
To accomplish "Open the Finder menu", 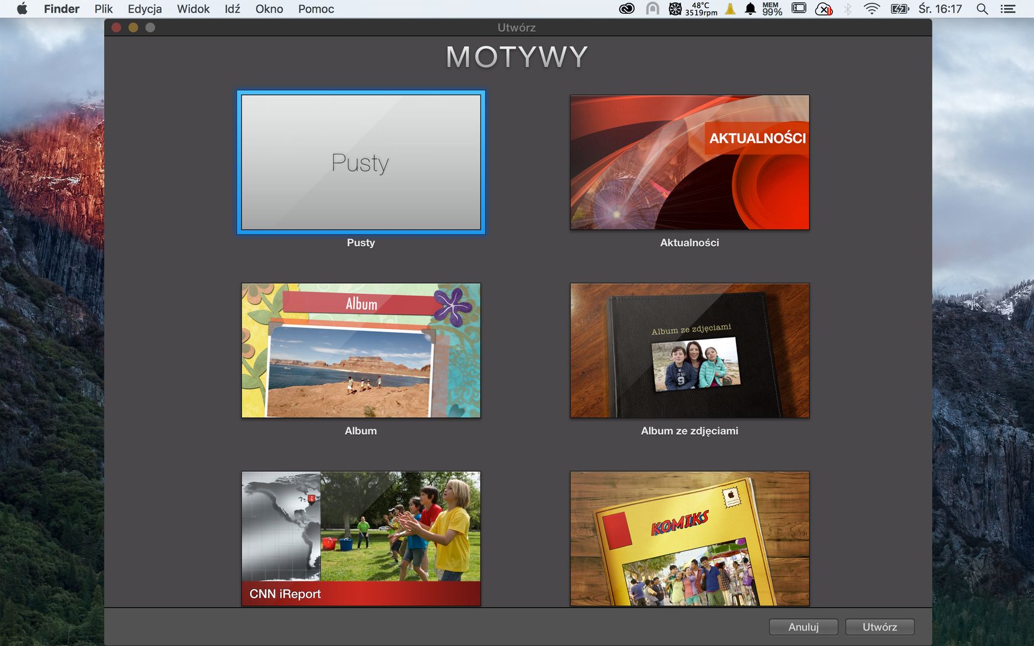I will pyautogui.click(x=61, y=9).
